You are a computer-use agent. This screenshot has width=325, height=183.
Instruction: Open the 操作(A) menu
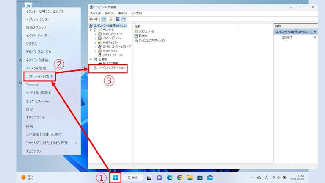point(110,13)
